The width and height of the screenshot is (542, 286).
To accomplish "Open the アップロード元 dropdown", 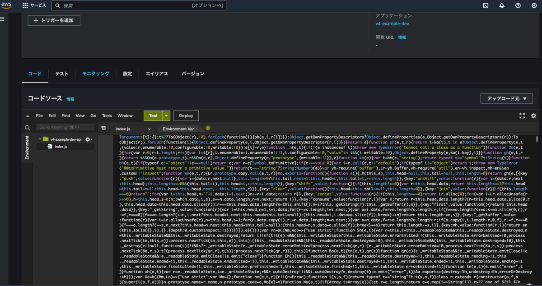I will coord(507,98).
